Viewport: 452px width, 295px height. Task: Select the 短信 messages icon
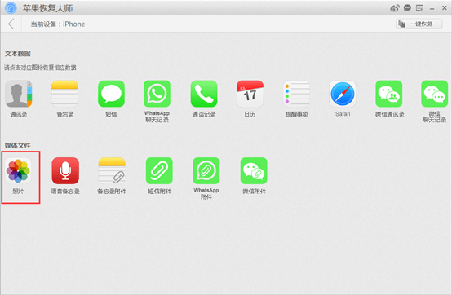(111, 94)
